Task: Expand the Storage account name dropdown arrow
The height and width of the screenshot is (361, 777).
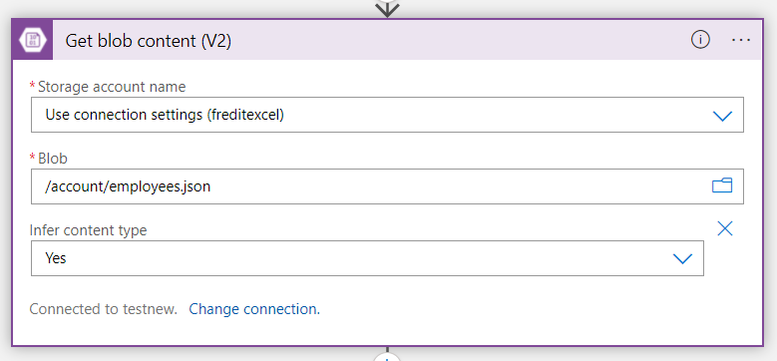Action: pyautogui.click(x=722, y=116)
